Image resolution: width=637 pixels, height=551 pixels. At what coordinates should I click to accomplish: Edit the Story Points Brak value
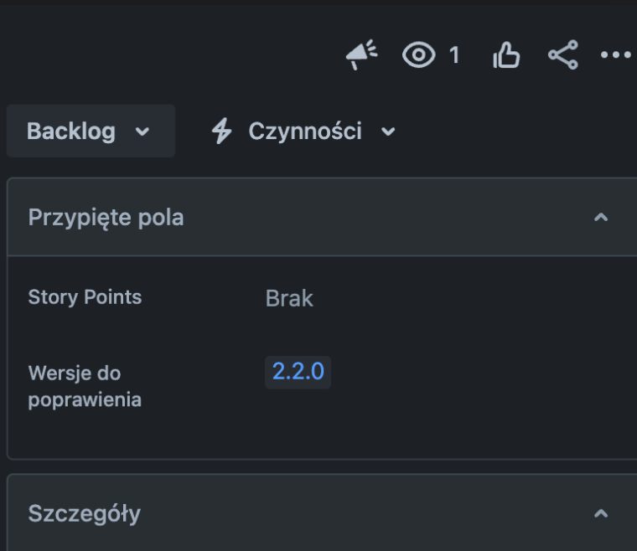coord(289,298)
